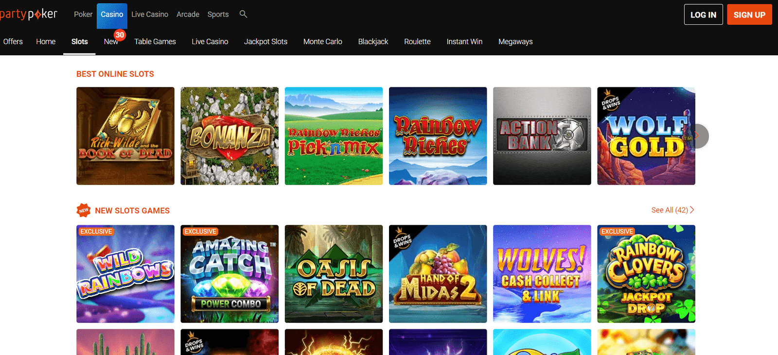Viewport: 778px width, 355px height.
Task: Open the Bonanza slot tile
Action: click(x=230, y=136)
